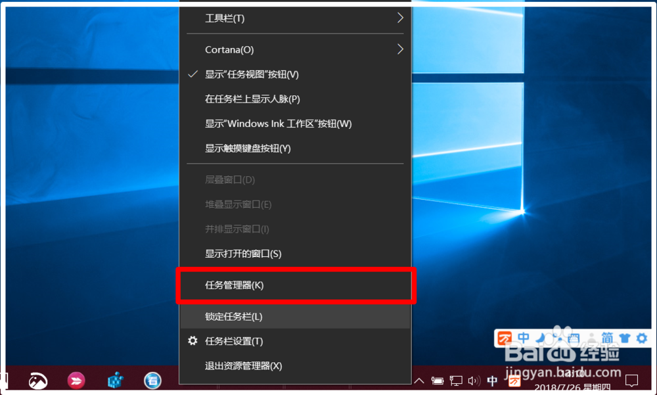
Task: Click the moon full/half-width icon on Sogou bar
Action: 541,338
